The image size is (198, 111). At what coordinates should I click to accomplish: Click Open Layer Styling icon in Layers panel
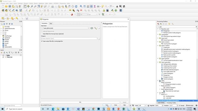pyautogui.click(x=2, y=53)
